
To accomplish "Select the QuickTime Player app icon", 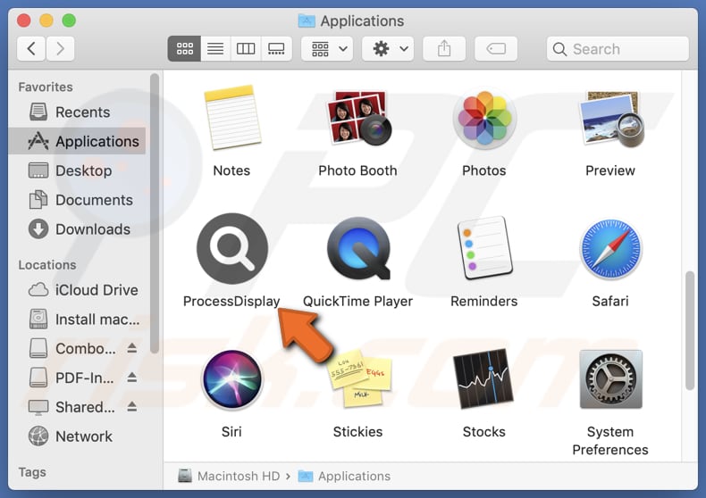I will click(x=358, y=248).
